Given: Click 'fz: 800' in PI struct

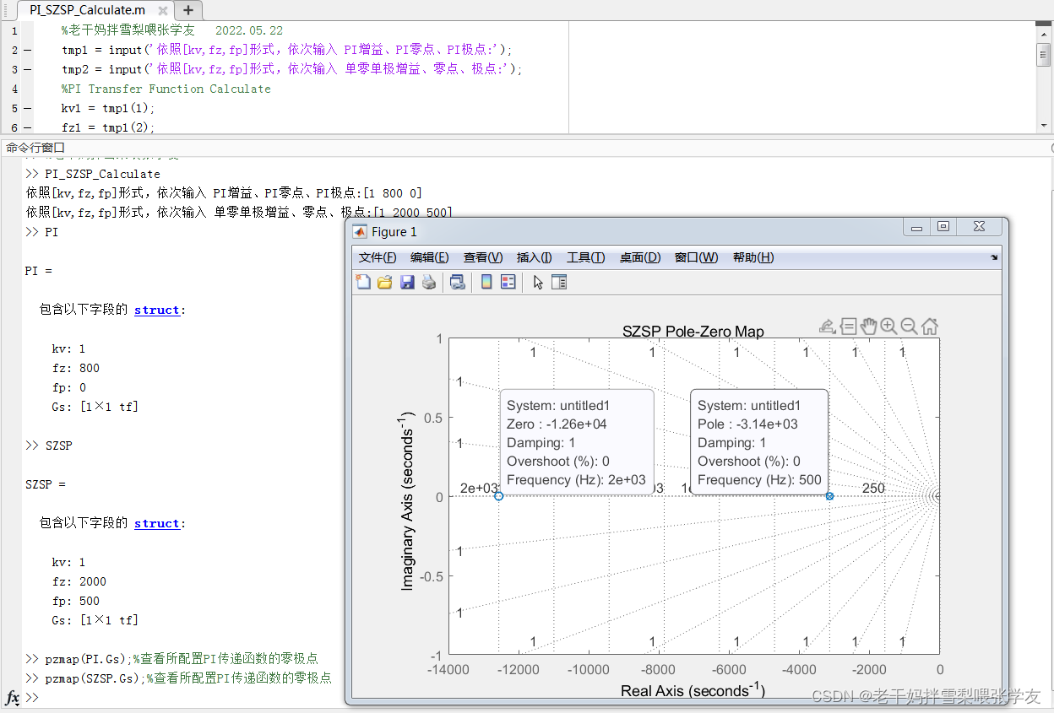Looking at the screenshot, I should pos(75,368).
